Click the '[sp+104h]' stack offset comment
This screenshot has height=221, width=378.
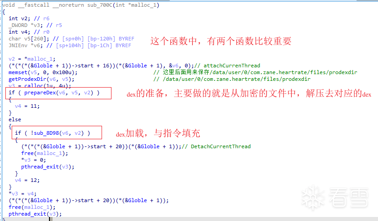click(70, 45)
